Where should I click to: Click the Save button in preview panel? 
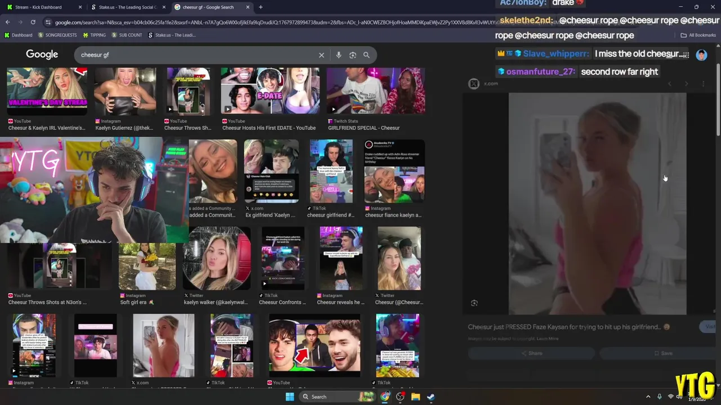657,353
